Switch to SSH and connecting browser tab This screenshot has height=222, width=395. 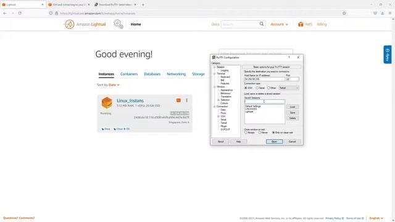[x=69, y=4]
